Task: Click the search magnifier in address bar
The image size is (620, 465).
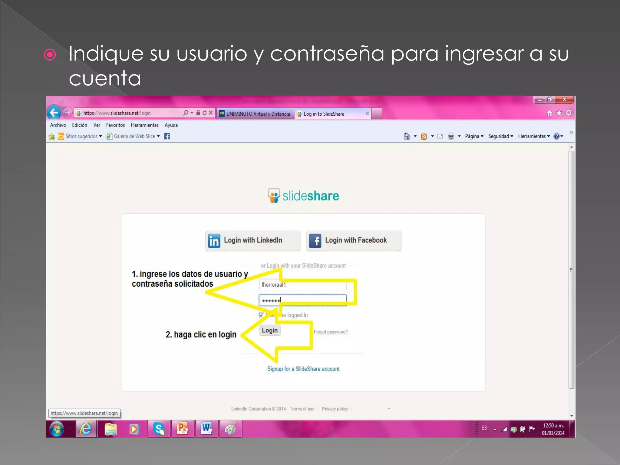Action: pyautogui.click(x=186, y=113)
